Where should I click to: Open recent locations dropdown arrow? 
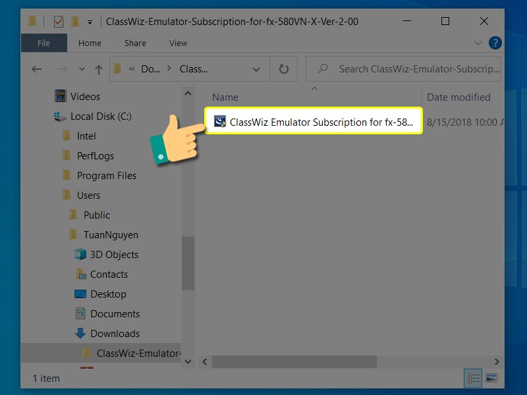click(81, 69)
